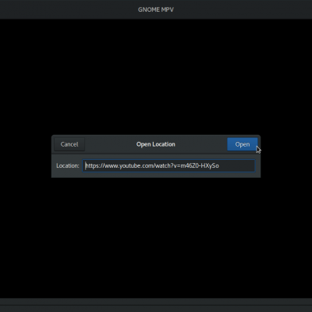
Task: Place cursor at the end of the URL
Action: click(219, 165)
